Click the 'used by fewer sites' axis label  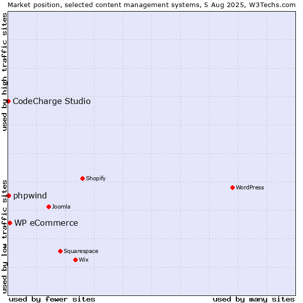52,299
